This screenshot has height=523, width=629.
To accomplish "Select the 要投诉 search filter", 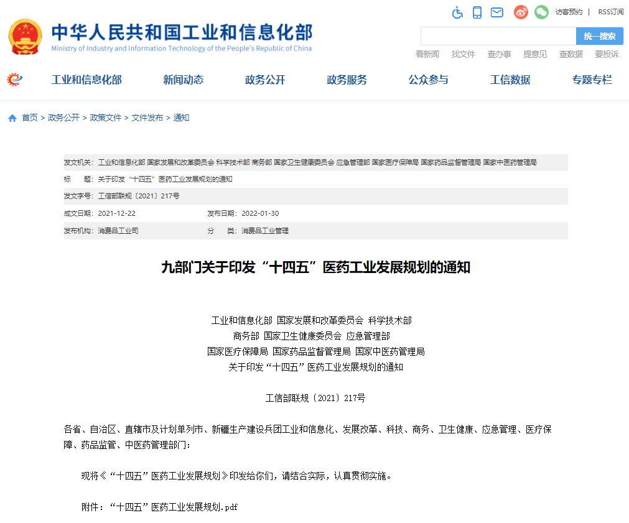I will point(607,54).
